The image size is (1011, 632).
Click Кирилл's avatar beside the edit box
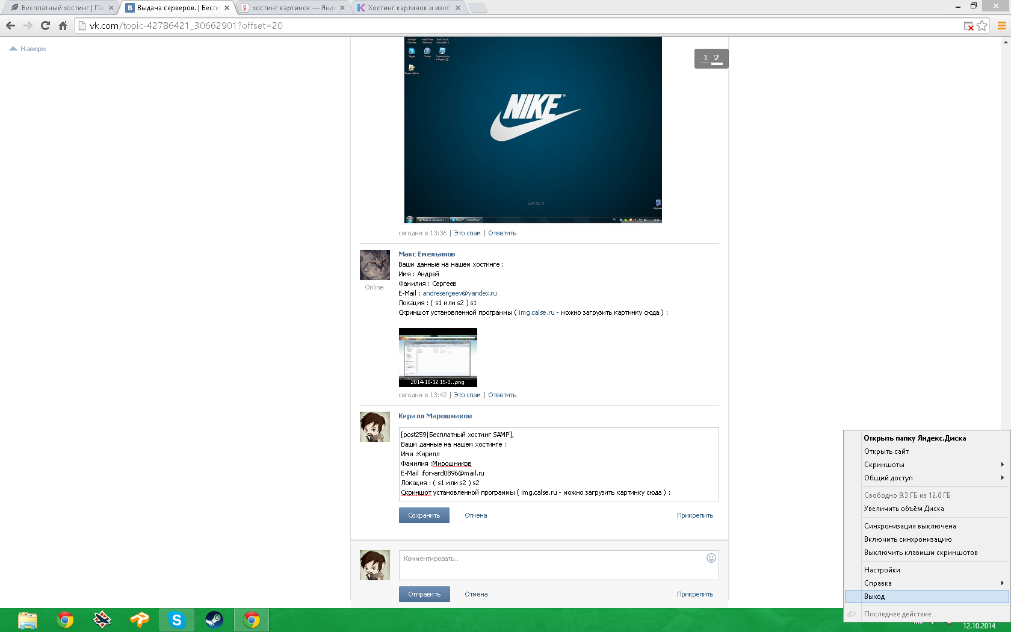pyautogui.click(x=375, y=427)
